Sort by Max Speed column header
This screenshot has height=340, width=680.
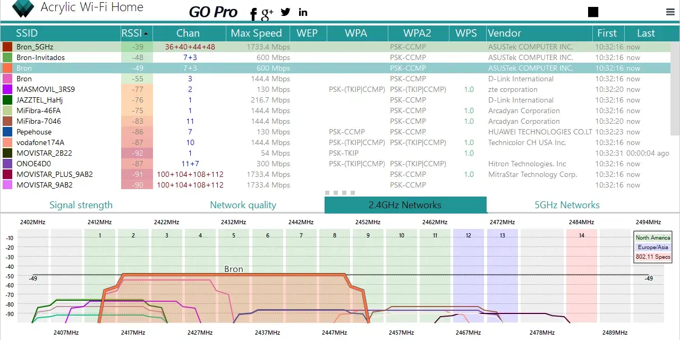(258, 33)
